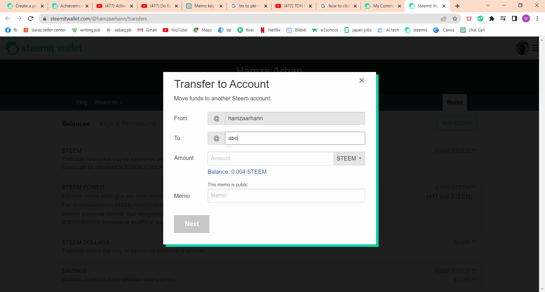Open the Maps bookmark
The height and width of the screenshot is (292, 545).
pyautogui.click(x=203, y=30)
